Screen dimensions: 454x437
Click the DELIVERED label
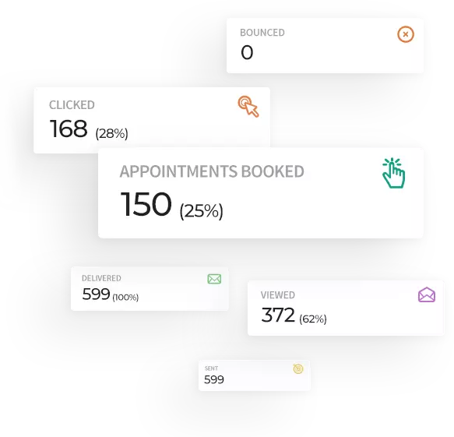(101, 278)
